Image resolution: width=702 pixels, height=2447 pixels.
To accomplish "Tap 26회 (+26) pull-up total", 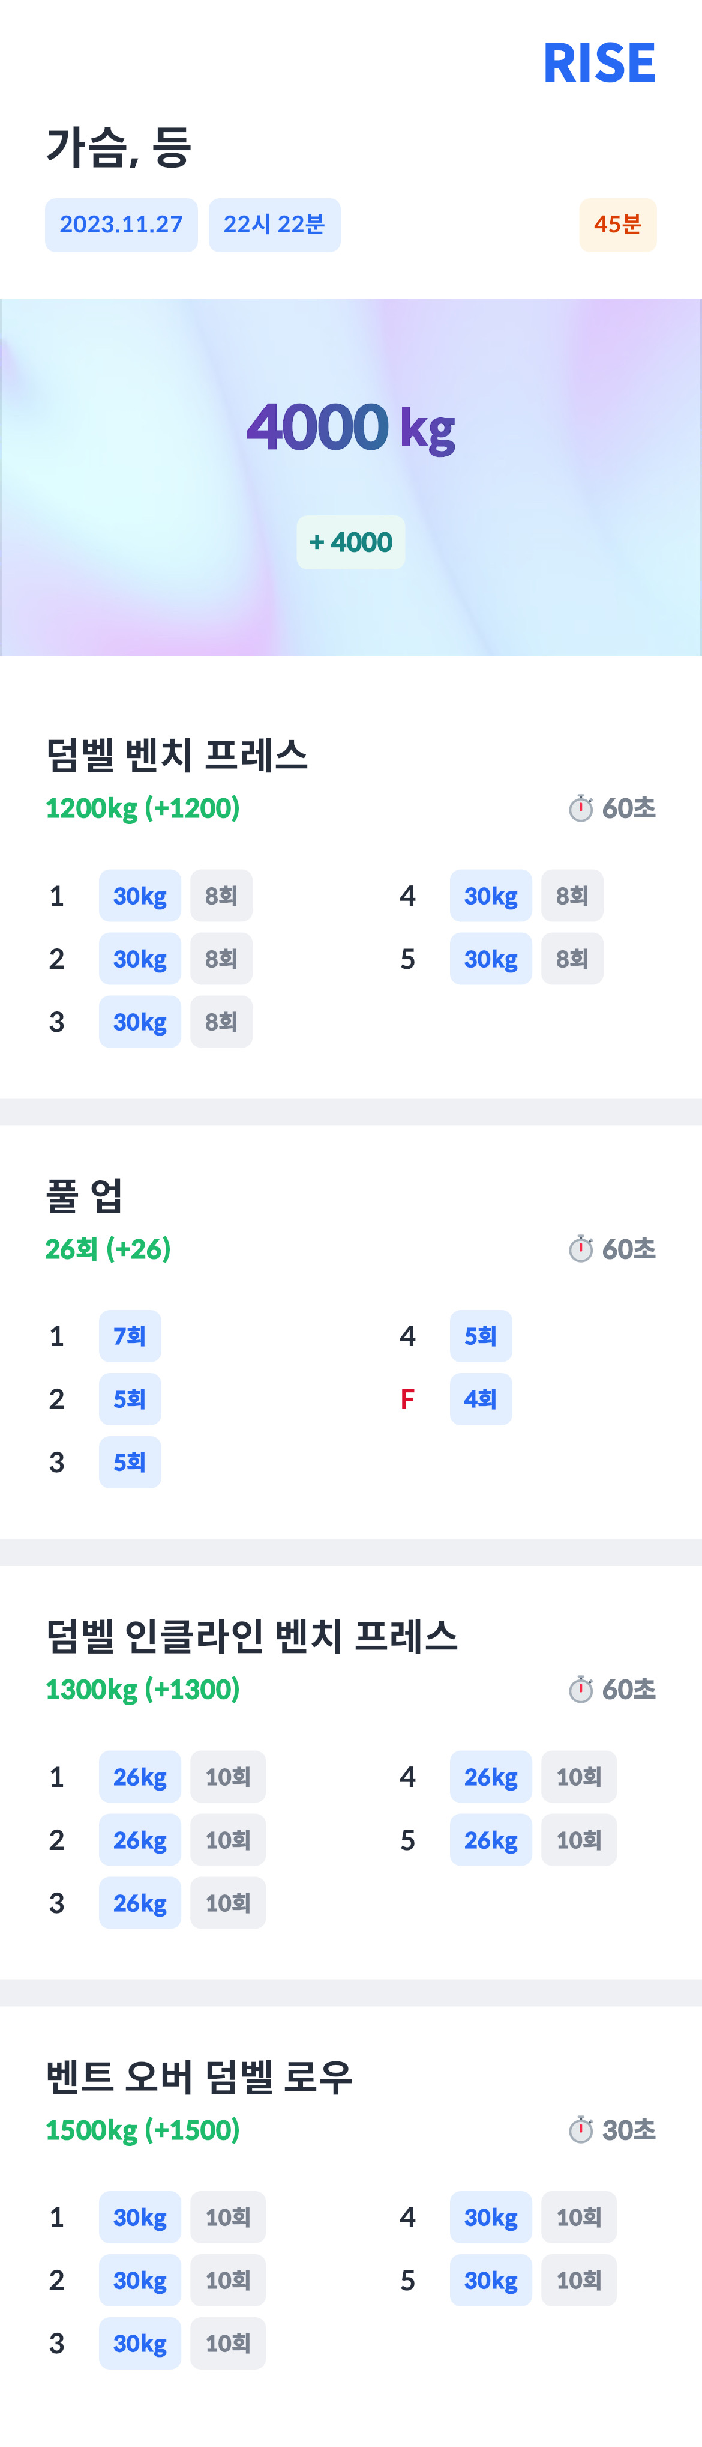I will tap(108, 1248).
